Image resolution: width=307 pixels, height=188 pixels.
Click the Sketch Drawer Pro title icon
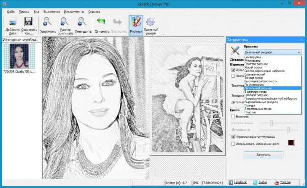[5, 4]
